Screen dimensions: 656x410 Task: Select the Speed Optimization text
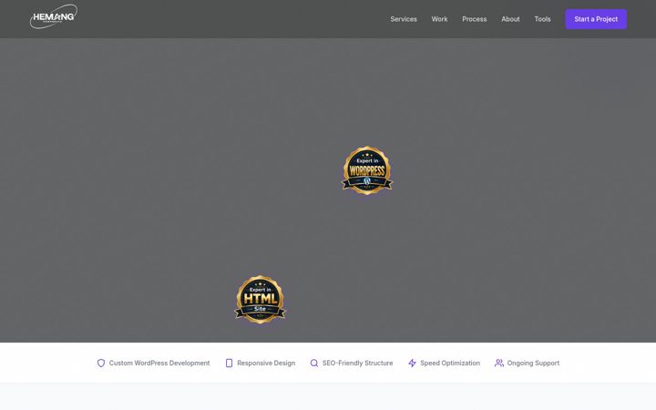click(450, 364)
